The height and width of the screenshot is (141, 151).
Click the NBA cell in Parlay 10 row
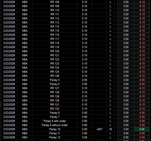click(x=25, y=129)
